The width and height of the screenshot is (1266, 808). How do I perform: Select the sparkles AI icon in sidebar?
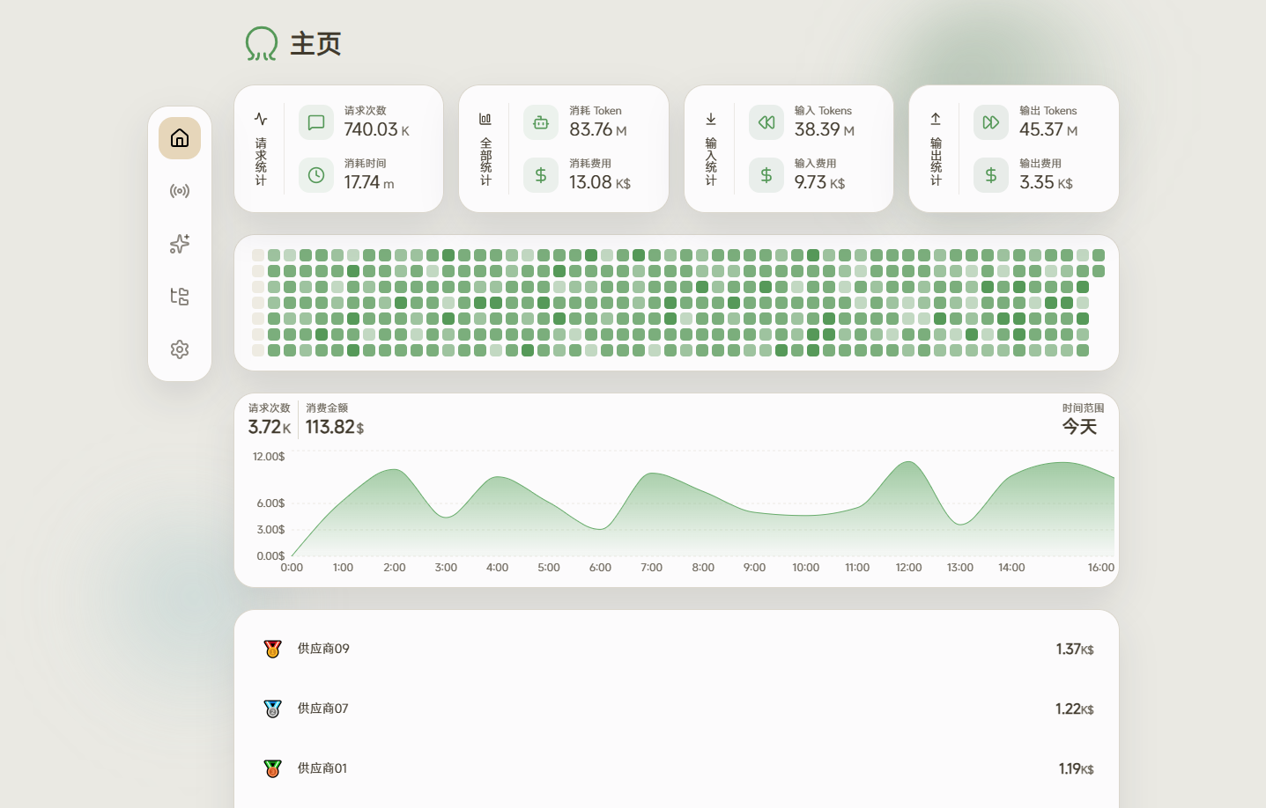click(180, 244)
